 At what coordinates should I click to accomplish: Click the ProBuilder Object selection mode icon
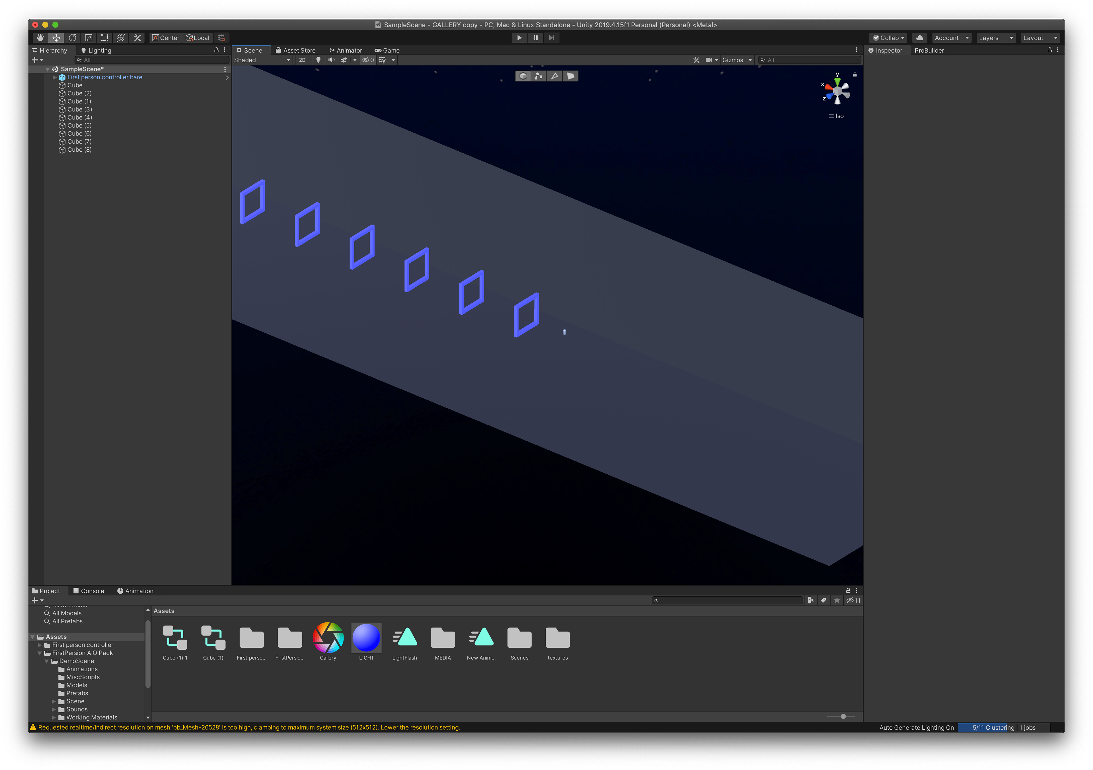coord(523,76)
